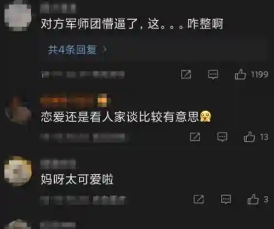
Task: Open the third commenter's username
Action: click(x=58, y=164)
